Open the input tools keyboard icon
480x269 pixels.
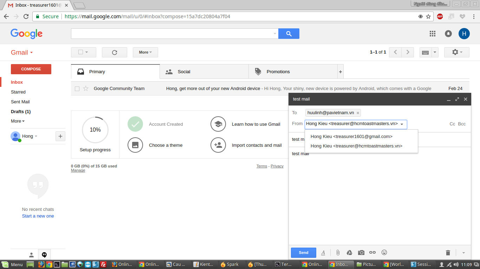[x=425, y=52]
